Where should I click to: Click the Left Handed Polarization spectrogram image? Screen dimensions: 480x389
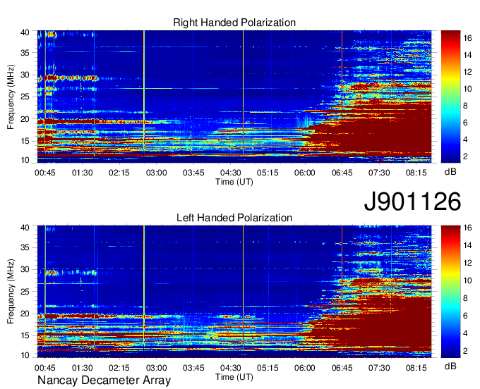234,292
